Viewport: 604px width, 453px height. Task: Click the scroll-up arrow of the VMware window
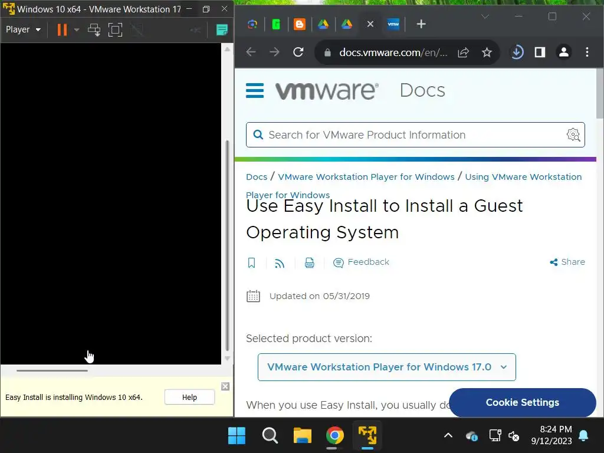pos(227,49)
